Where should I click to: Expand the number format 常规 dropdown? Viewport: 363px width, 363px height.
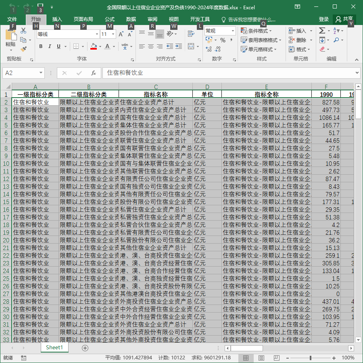point(233,31)
